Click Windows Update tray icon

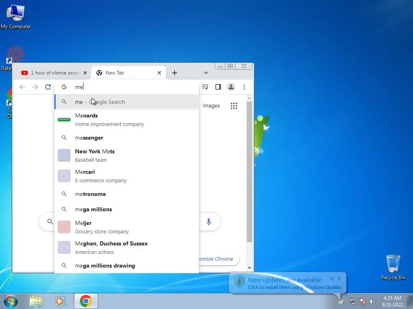[x=341, y=301]
